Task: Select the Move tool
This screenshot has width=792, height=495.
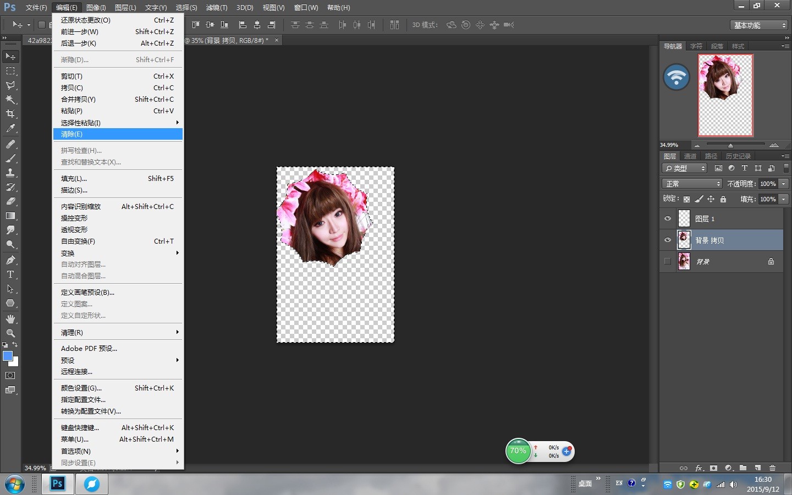Action: [x=10, y=57]
